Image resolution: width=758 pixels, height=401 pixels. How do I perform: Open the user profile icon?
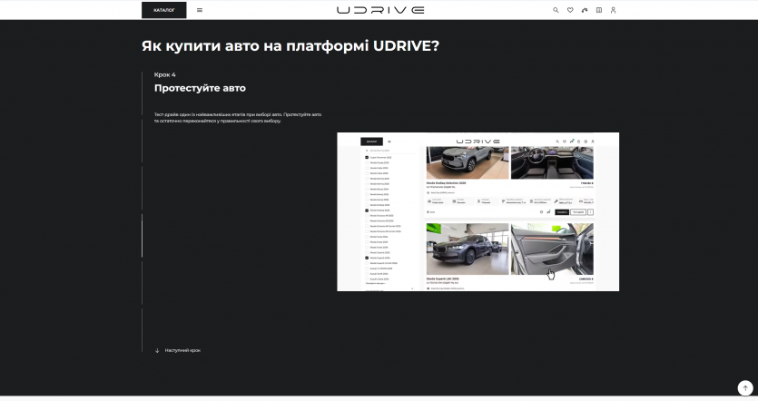click(x=613, y=10)
